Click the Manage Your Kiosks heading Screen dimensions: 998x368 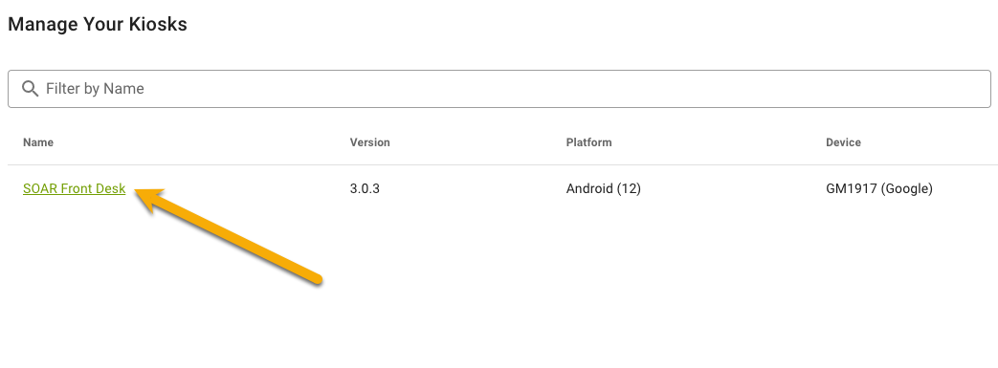(x=98, y=25)
